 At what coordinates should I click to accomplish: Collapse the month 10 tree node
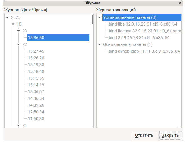tap(13, 24)
